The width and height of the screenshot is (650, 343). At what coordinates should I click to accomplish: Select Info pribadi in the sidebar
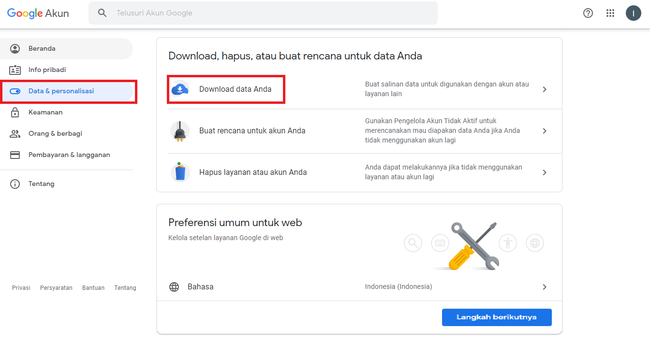(x=47, y=70)
